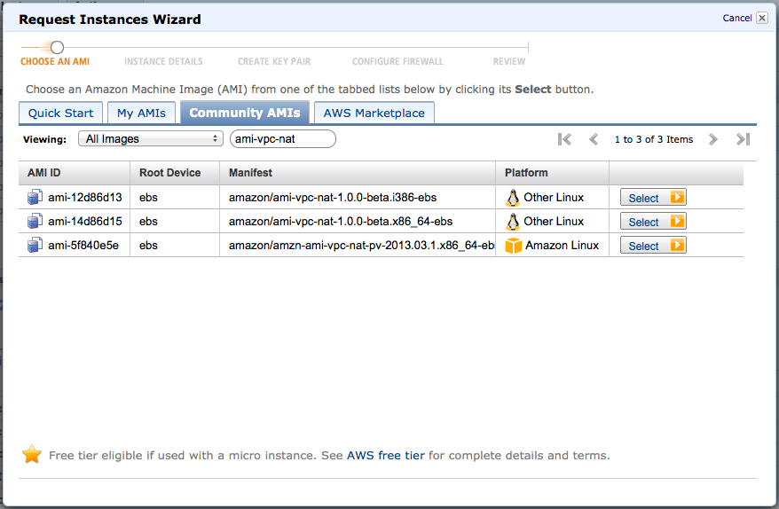
Task: Click the Review step label
Action: coord(508,61)
